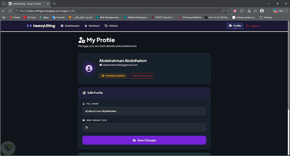This screenshot has width=290, height=156.
Task: Open the Dashboard page
Action: pos(70,26)
